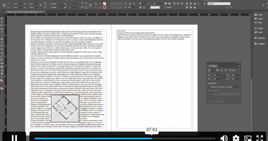Viewport: 268px width, 141px height.
Task: Select the Text Wrap panel tab
Action: click(213, 66)
